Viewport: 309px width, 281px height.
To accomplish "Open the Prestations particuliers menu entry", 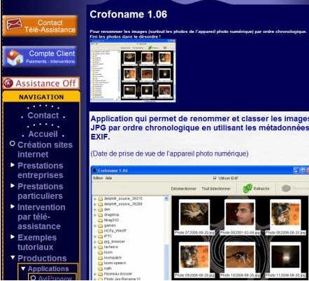I will point(41,191).
